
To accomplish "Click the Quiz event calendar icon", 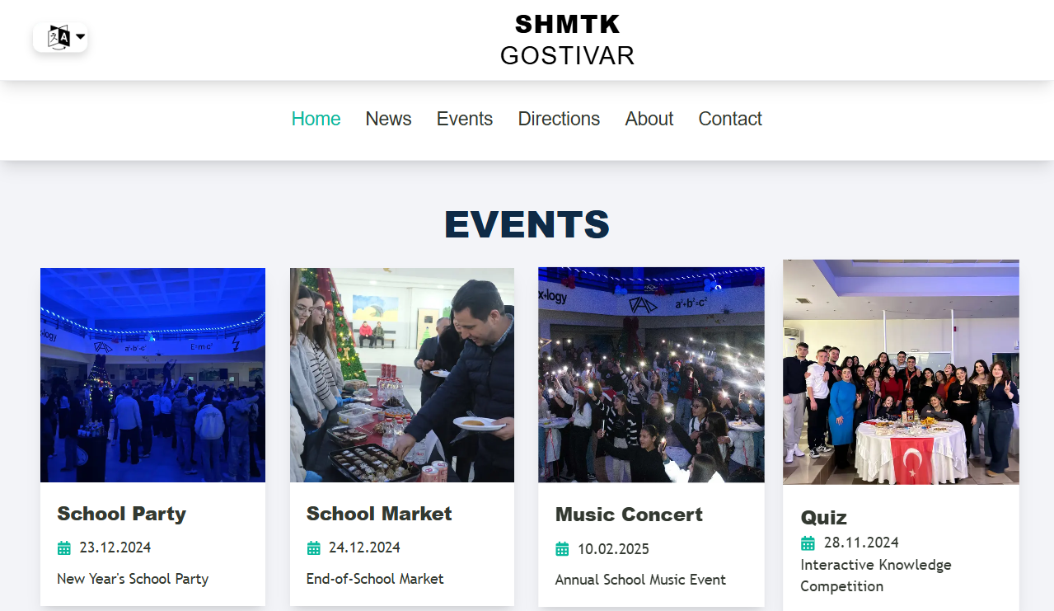I will coord(808,543).
